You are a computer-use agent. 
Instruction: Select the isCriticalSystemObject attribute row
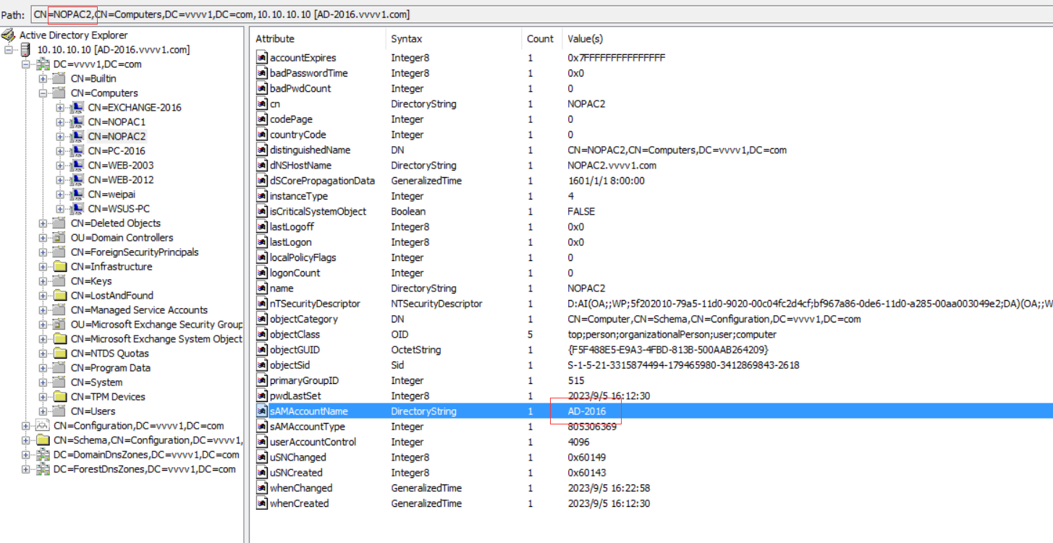click(x=651, y=212)
